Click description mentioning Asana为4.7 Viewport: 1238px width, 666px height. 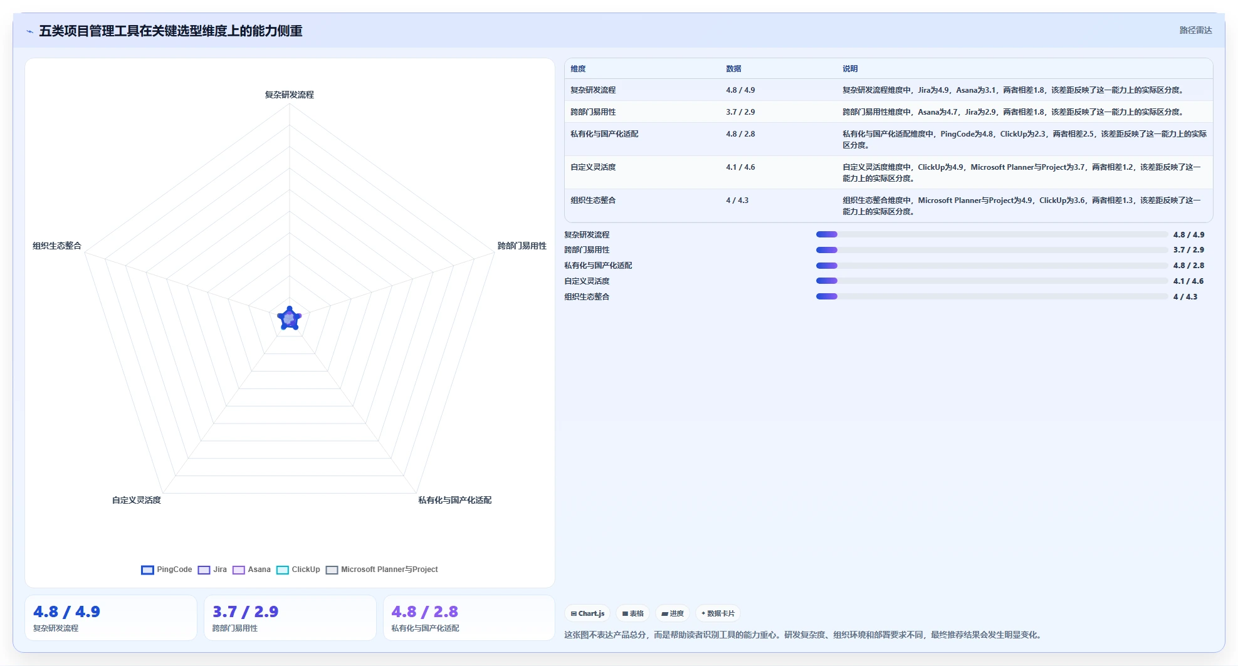[1014, 112]
